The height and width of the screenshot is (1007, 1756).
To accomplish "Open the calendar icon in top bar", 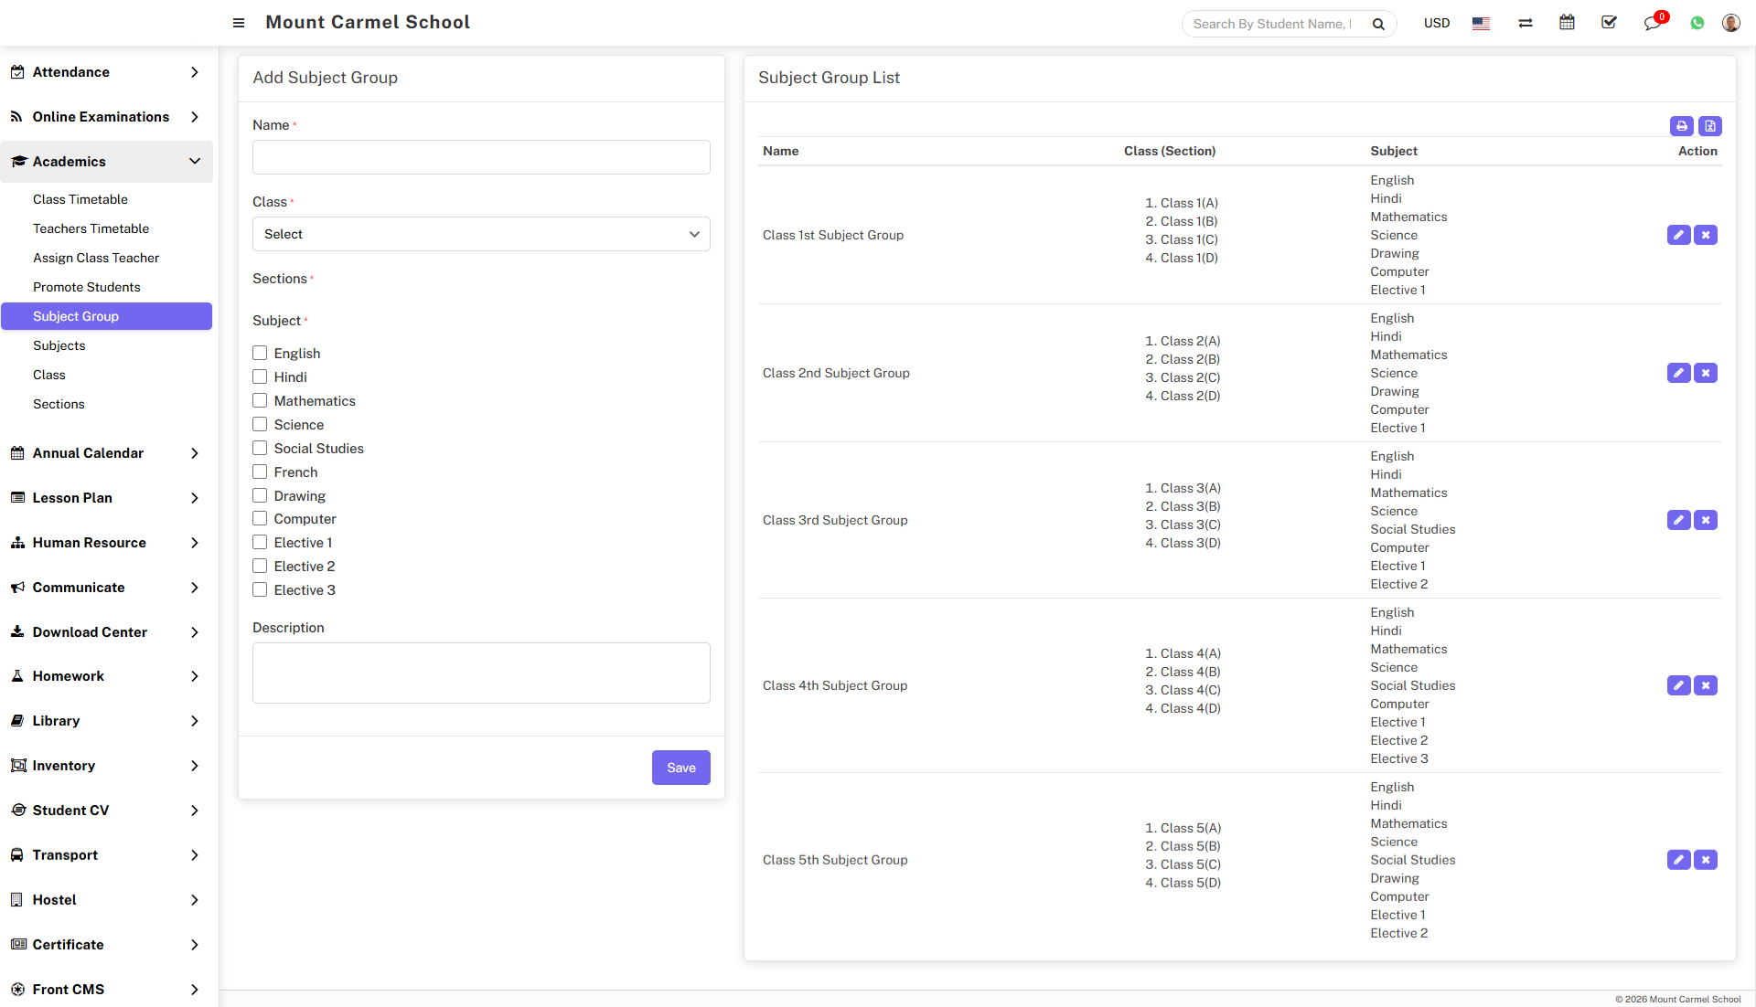I will click(1567, 23).
